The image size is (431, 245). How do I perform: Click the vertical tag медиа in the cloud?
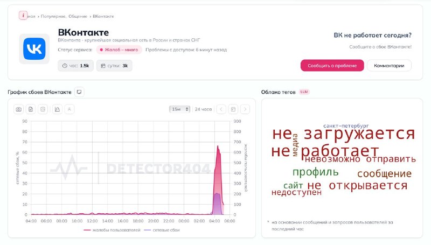click(x=295, y=145)
